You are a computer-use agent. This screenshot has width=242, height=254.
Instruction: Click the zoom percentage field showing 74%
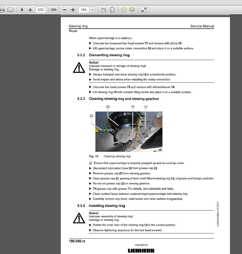tap(84, 10)
